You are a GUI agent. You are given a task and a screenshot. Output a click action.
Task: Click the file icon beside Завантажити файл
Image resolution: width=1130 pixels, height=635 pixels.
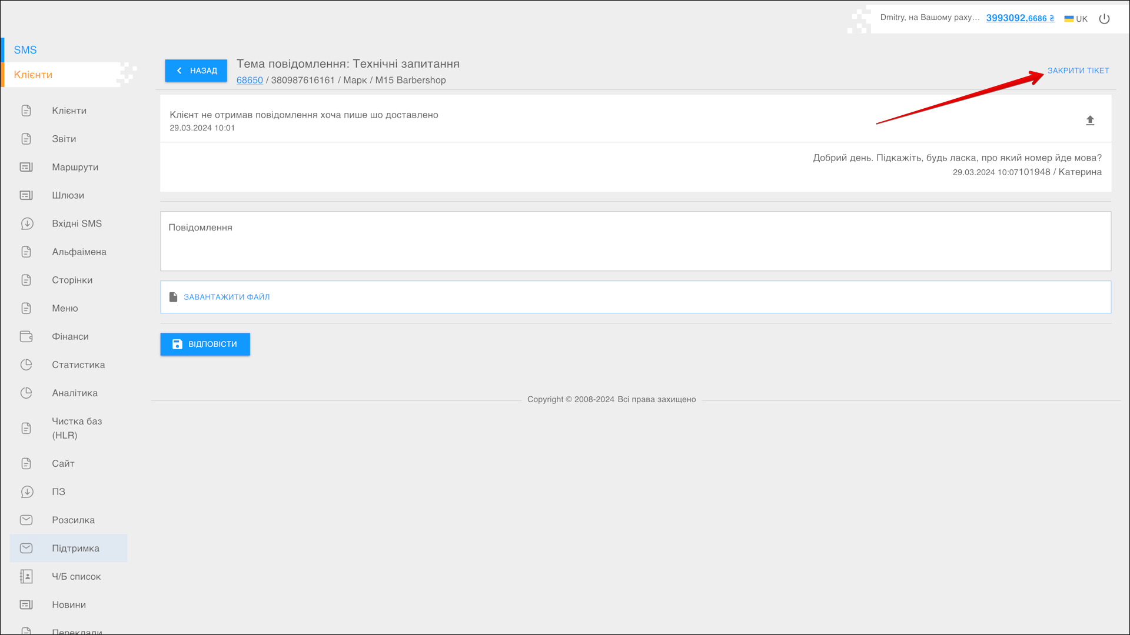(173, 297)
